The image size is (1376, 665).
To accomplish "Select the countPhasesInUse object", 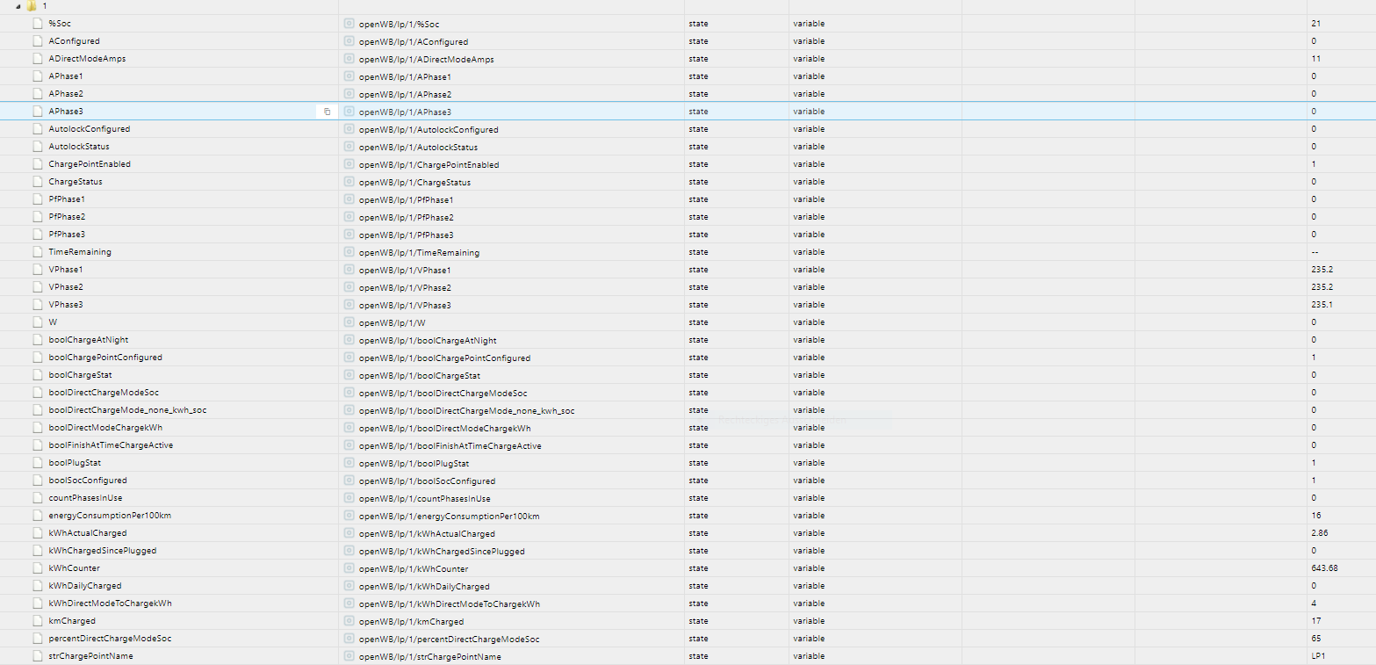I will pyautogui.click(x=85, y=498).
